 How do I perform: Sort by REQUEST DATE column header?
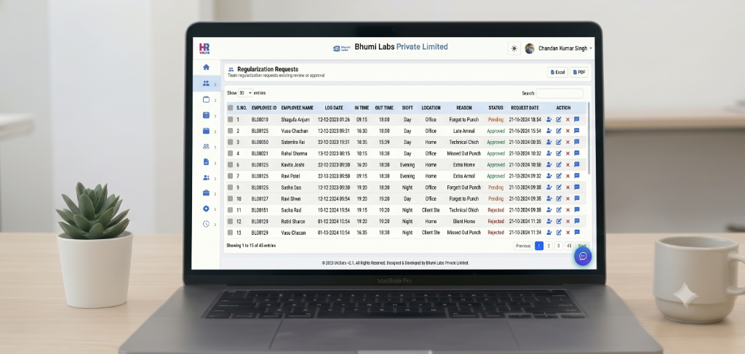pos(525,108)
